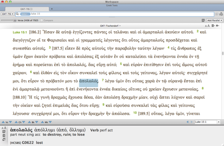Screen dimensions: 224x146
Task: Click the highlighted word ἀπολωλός in verse 6
Action: [x=89, y=81]
